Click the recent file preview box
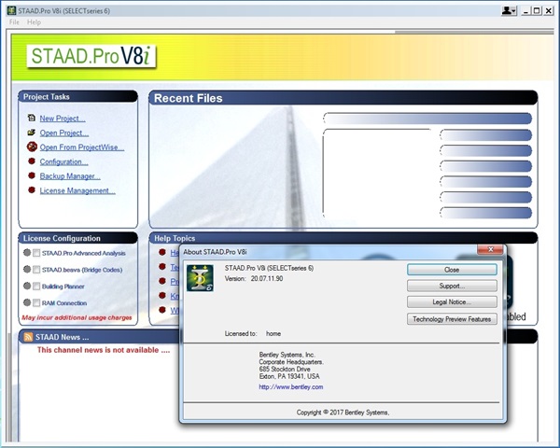The image size is (560, 448). (377, 173)
